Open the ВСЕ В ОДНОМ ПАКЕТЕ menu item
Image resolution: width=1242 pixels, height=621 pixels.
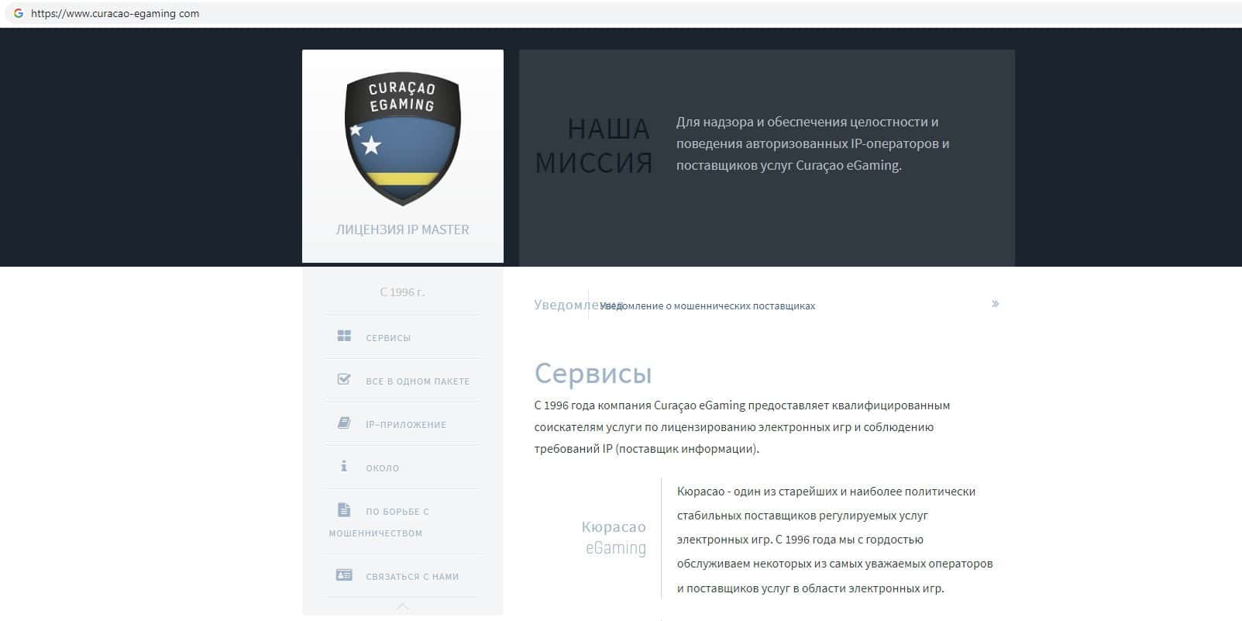(418, 381)
